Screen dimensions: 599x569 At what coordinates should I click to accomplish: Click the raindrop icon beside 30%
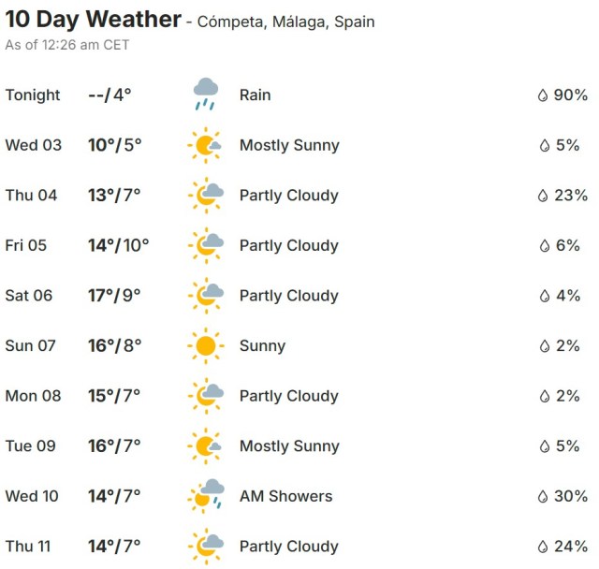click(x=542, y=497)
